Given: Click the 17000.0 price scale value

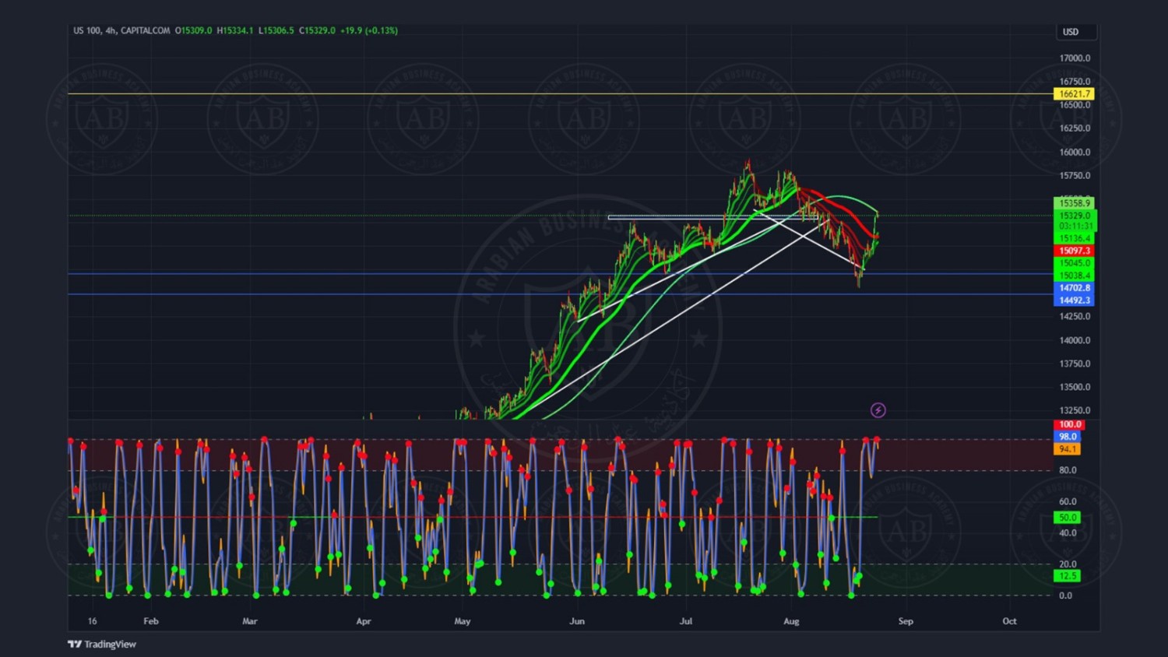Looking at the screenshot, I should (1075, 58).
